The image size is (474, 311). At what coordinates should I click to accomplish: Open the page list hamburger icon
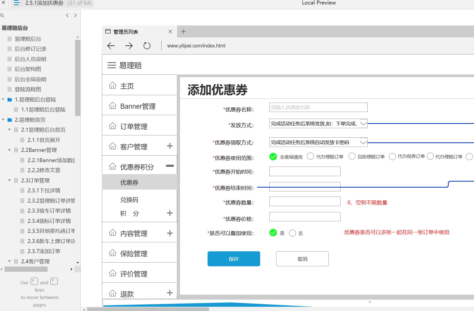click(17, 3)
